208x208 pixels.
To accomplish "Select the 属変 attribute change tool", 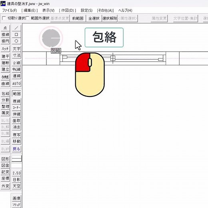I will click(5, 113).
